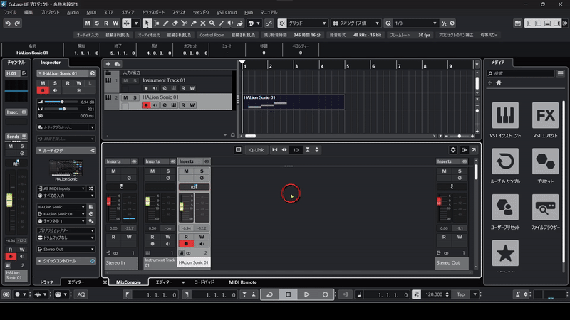570x320 pixels.
Task: Click the Q-Link button
Action: 256,150
